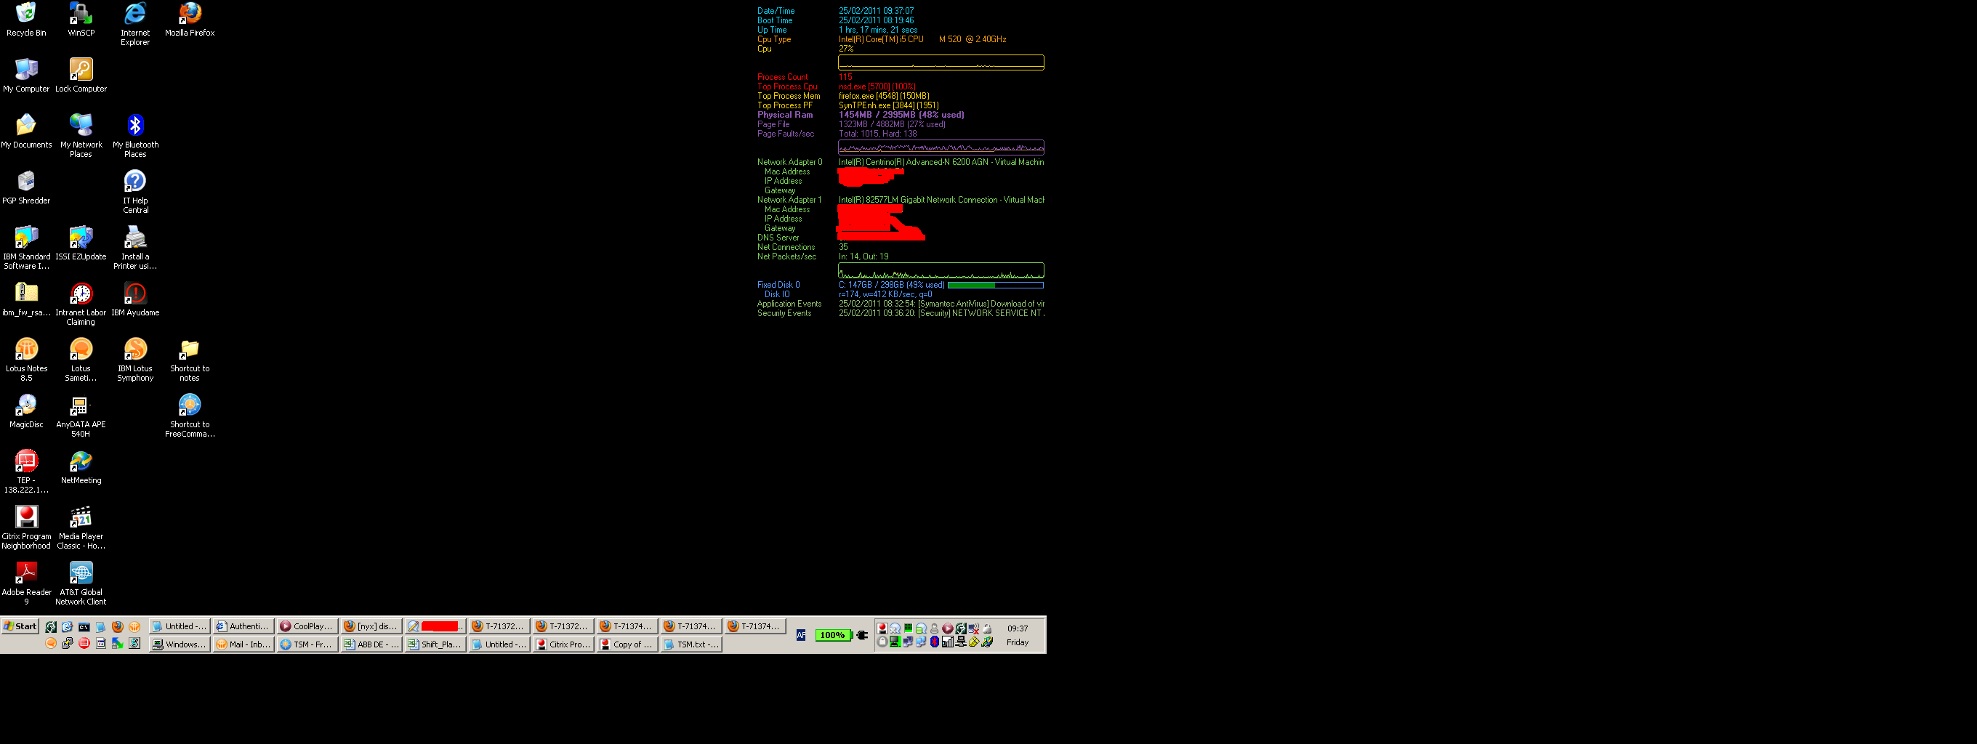Click the 100% battery gauge in taskbar

tap(833, 635)
